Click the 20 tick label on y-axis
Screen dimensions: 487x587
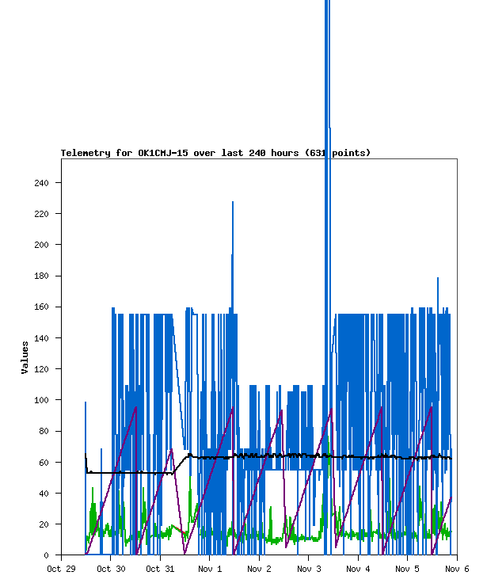point(44,524)
